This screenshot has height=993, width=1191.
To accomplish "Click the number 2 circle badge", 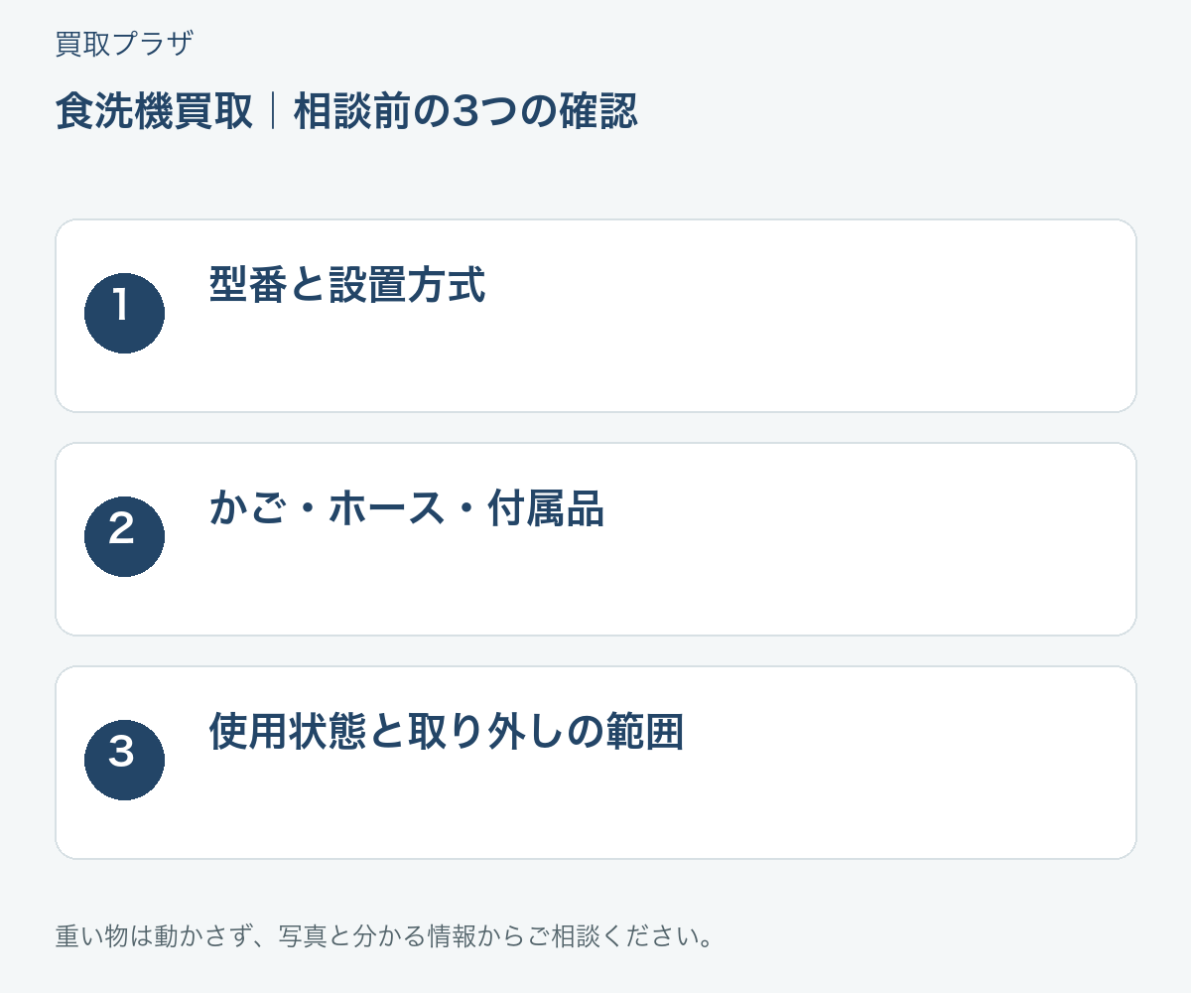I will (x=124, y=536).
